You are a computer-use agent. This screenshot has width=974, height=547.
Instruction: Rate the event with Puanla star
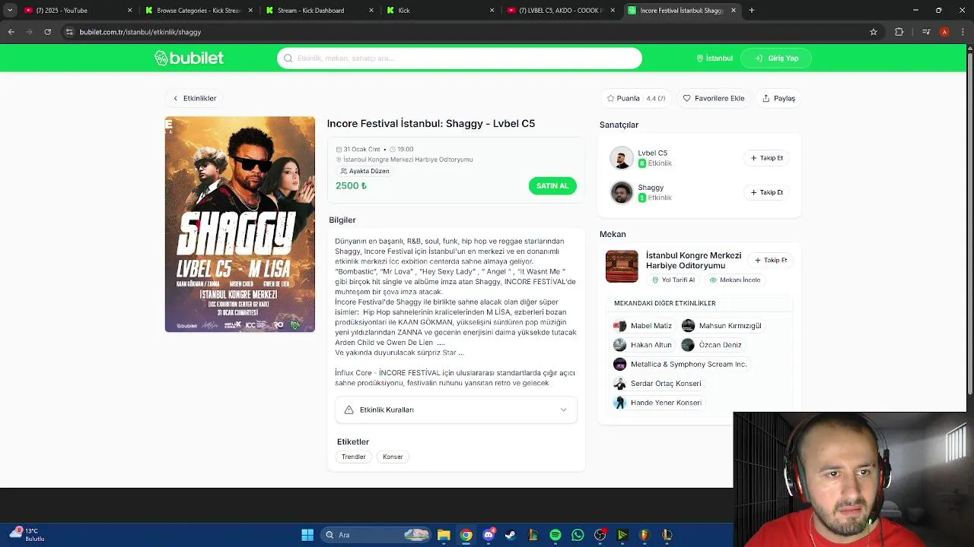[635, 98]
